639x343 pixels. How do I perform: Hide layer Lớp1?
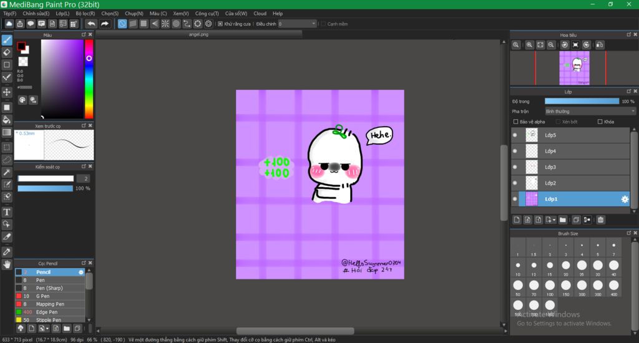[515, 199]
